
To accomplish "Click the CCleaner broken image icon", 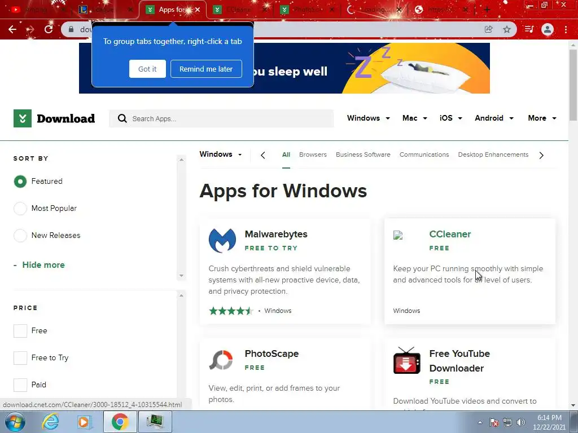I will point(398,235).
